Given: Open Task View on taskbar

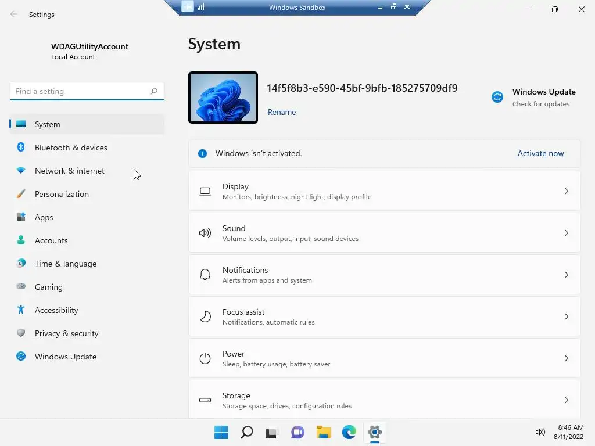Looking at the screenshot, I should (x=272, y=433).
